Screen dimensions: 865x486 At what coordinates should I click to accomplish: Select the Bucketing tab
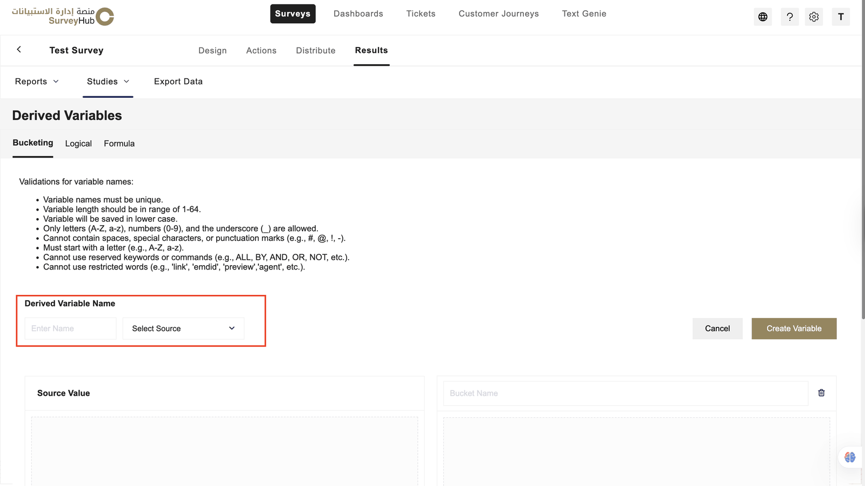click(x=33, y=143)
